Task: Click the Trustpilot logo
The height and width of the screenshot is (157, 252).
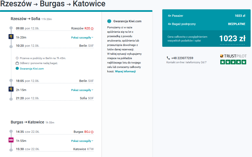Action: (233, 56)
